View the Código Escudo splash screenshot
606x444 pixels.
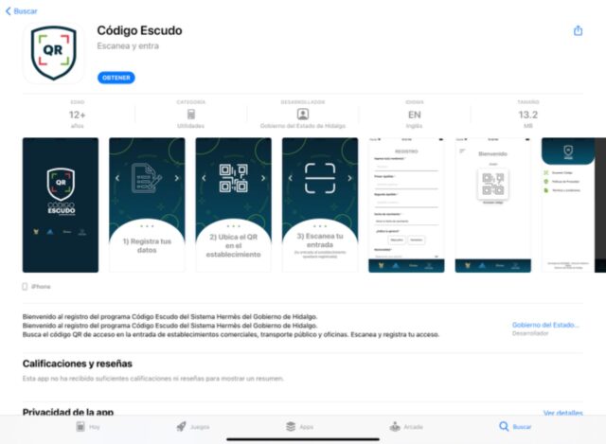click(61, 204)
